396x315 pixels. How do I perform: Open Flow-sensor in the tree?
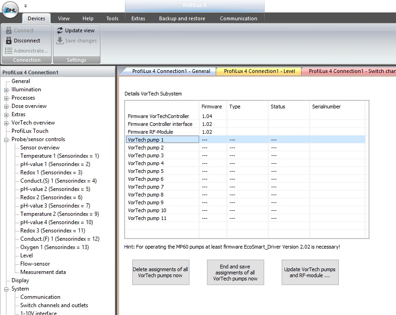coord(35,264)
